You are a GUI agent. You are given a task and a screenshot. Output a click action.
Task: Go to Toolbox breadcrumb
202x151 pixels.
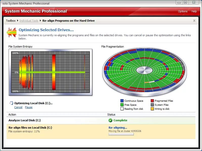pos(11,21)
